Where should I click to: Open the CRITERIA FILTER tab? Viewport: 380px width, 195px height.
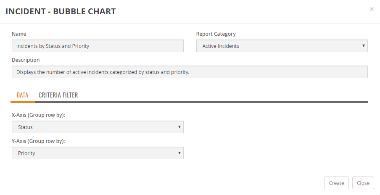click(58, 95)
